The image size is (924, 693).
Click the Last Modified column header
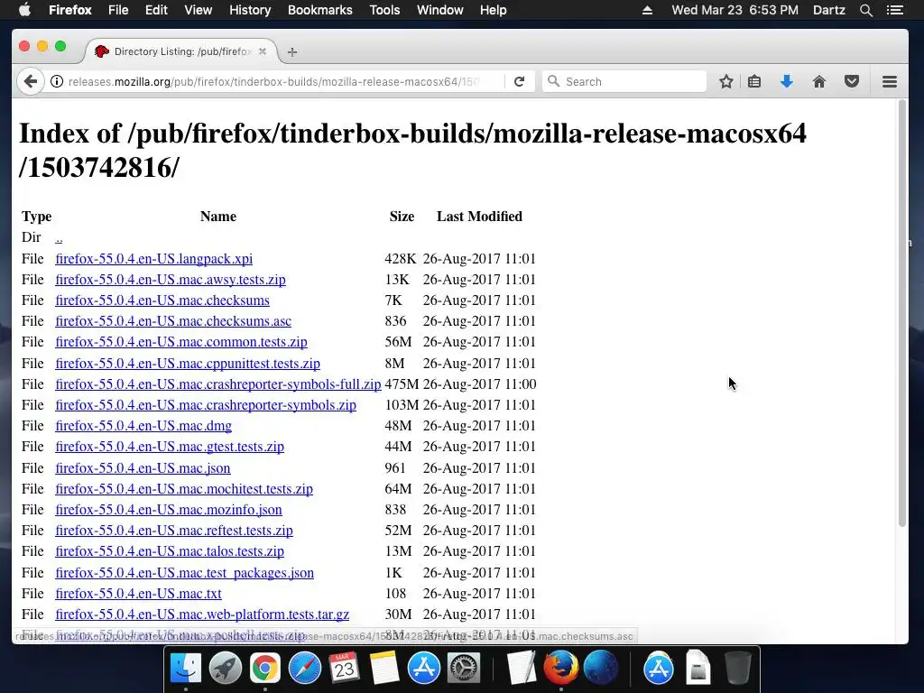click(479, 217)
